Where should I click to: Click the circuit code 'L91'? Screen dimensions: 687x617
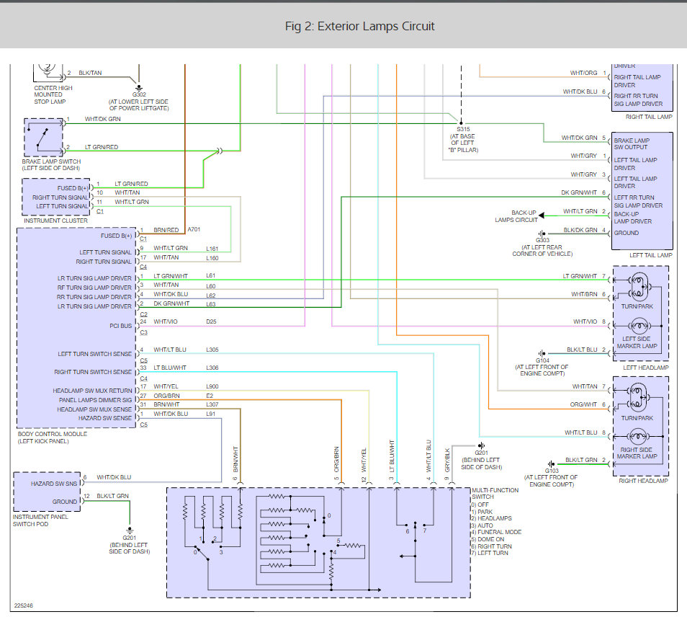point(211,414)
